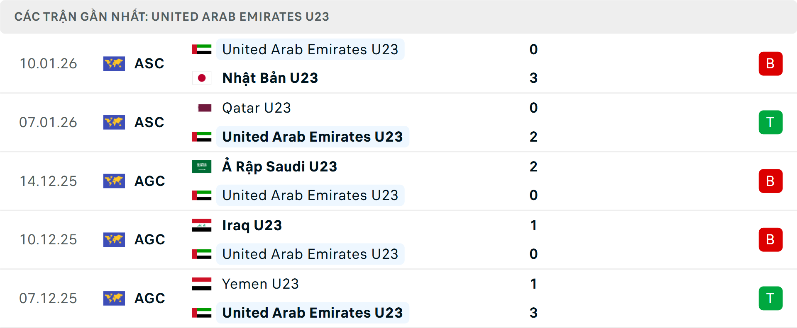Expand the AGC entry in the 10.12.25 row
The height and width of the screenshot is (328, 797).
coord(149,239)
